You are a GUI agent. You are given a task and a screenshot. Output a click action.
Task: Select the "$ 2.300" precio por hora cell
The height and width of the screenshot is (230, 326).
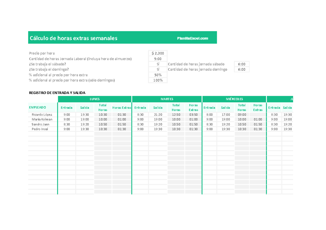(x=158, y=53)
